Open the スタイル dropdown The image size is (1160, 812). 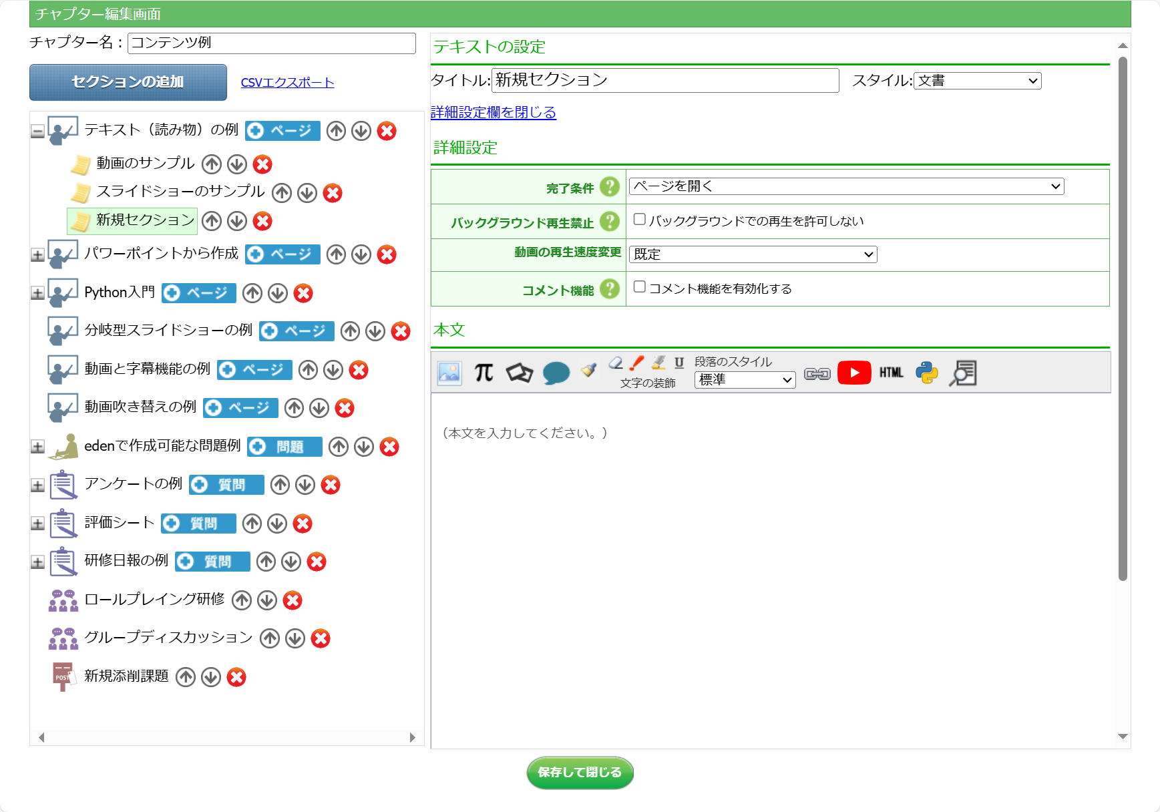click(x=976, y=81)
